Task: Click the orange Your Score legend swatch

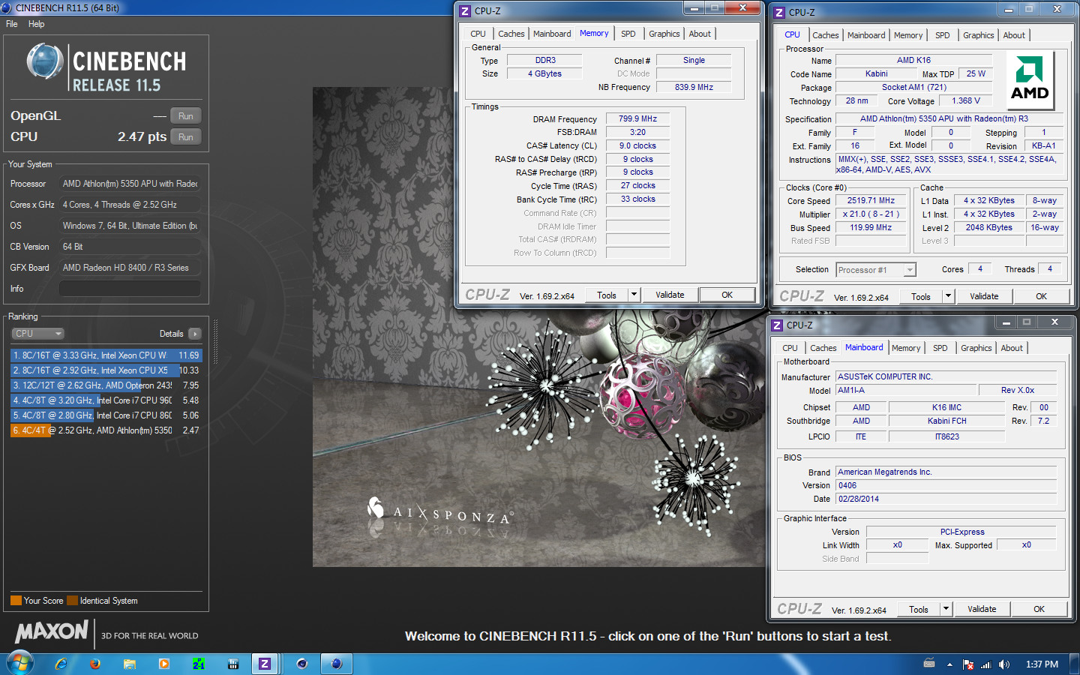Action: click(x=16, y=601)
